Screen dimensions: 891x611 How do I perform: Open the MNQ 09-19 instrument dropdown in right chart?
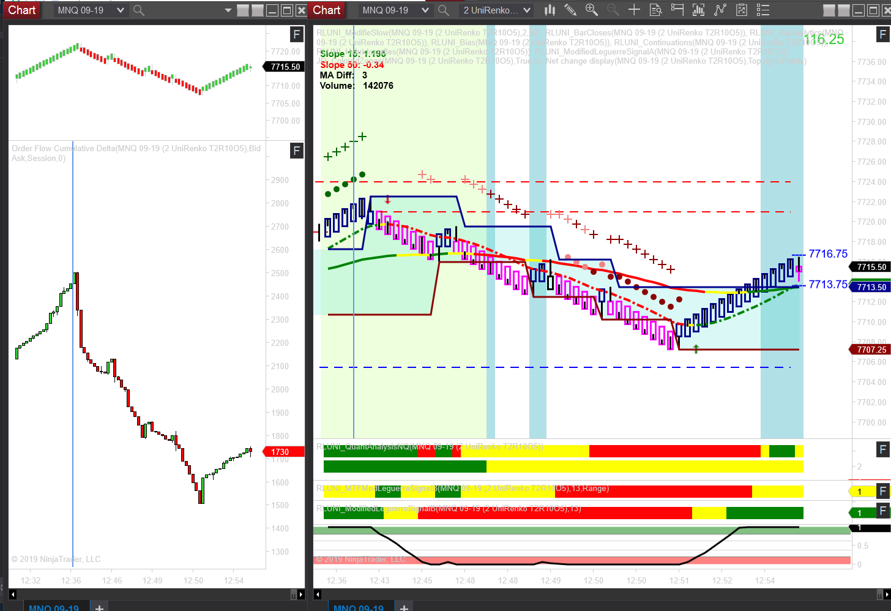pyautogui.click(x=395, y=10)
